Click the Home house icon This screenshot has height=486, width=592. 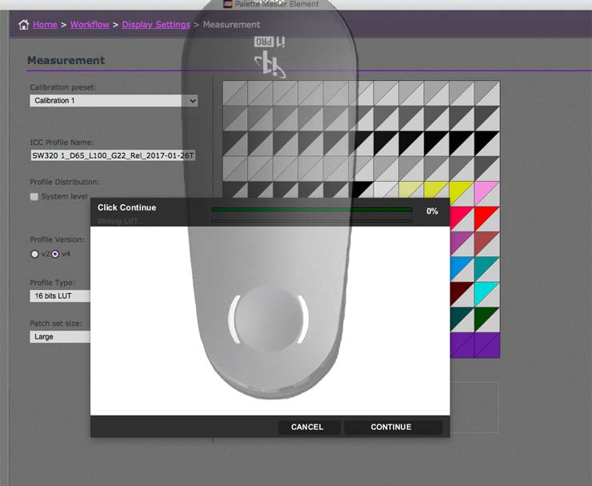point(24,25)
